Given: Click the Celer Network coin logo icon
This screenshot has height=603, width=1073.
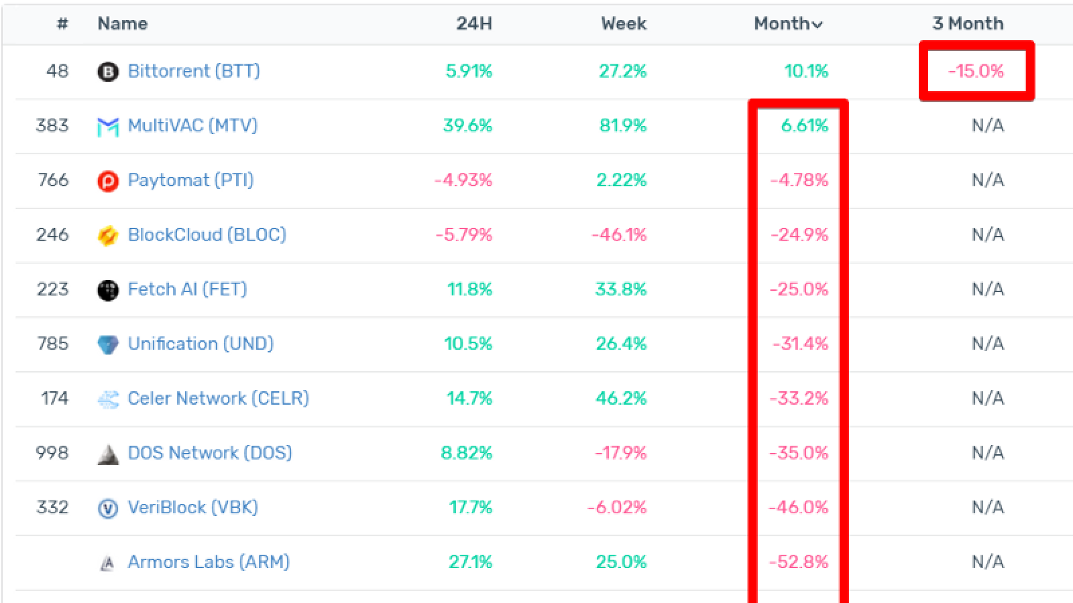Looking at the screenshot, I should [108, 399].
